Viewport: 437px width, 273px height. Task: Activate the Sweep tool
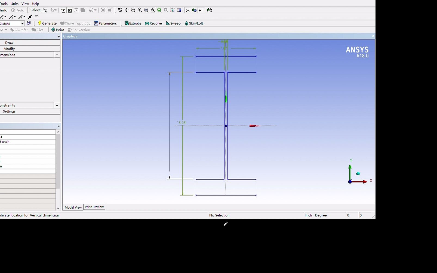pyautogui.click(x=173, y=23)
